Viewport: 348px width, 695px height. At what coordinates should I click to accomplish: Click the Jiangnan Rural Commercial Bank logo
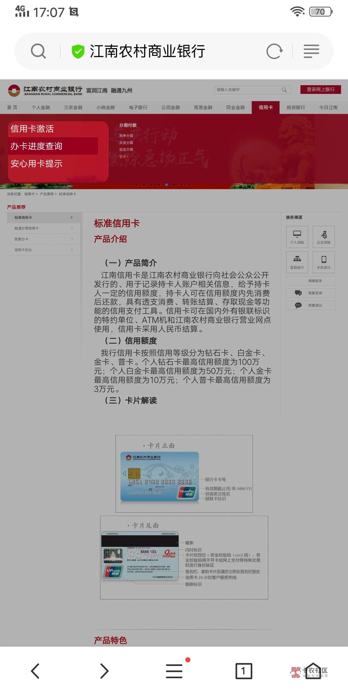(45, 91)
